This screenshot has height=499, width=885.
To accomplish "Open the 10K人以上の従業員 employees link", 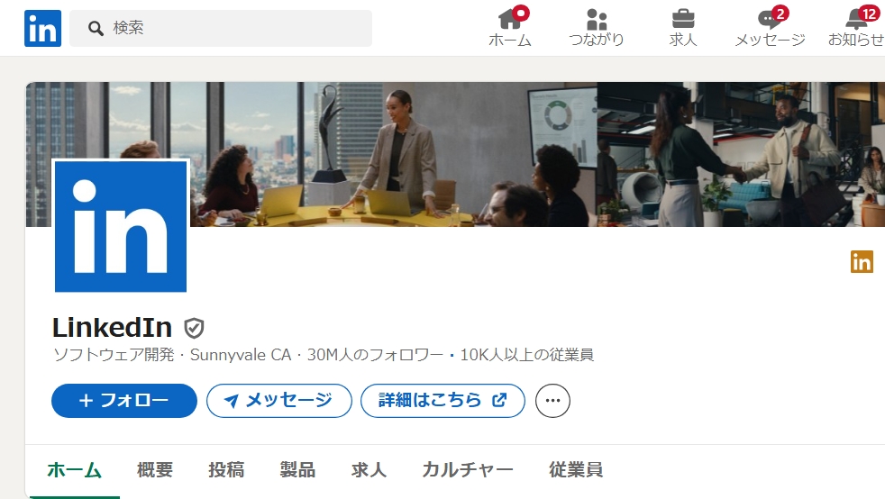I will pyautogui.click(x=526, y=355).
